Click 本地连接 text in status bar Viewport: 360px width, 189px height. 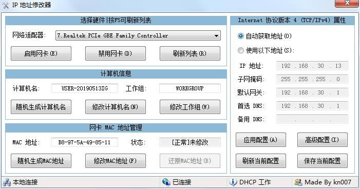click(x=25, y=182)
